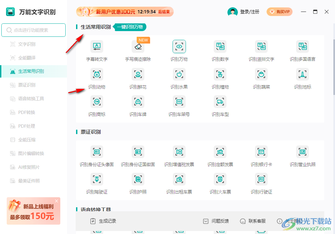Contact support via 联系客服
335x234 pixels.
point(253,221)
